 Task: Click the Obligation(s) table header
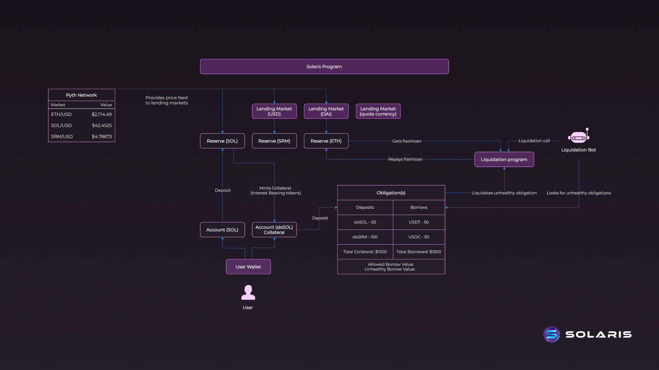[391, 193]
